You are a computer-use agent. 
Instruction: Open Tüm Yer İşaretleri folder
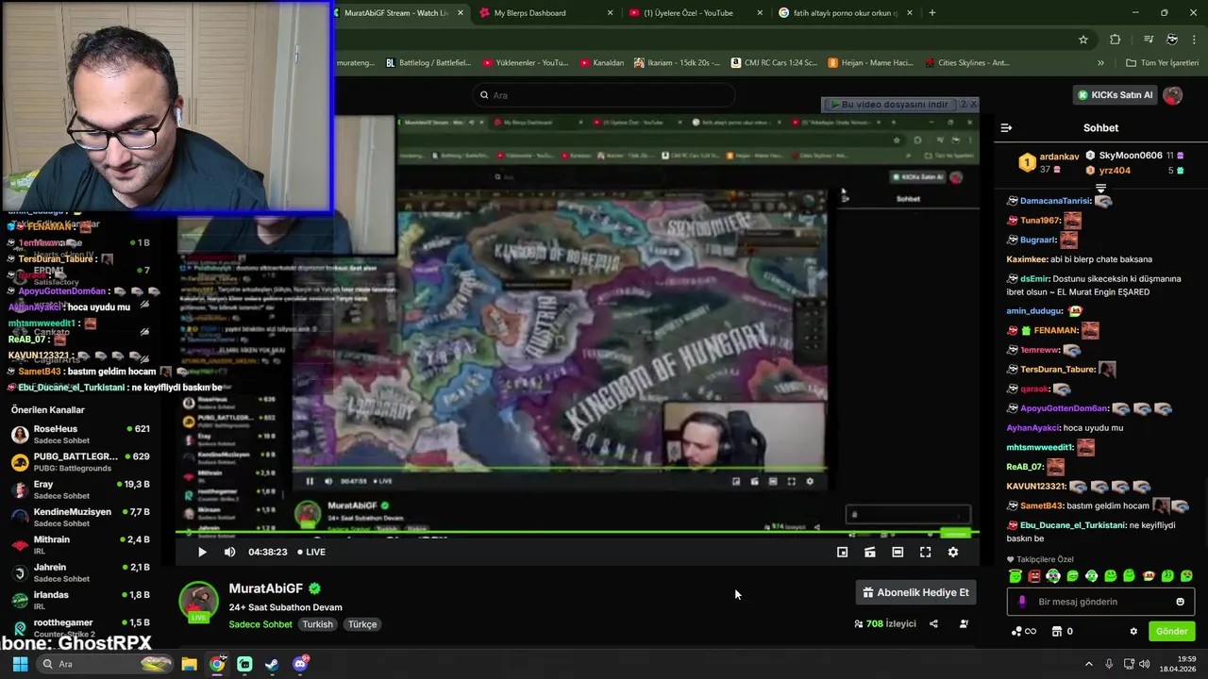tap(1163, 63)
